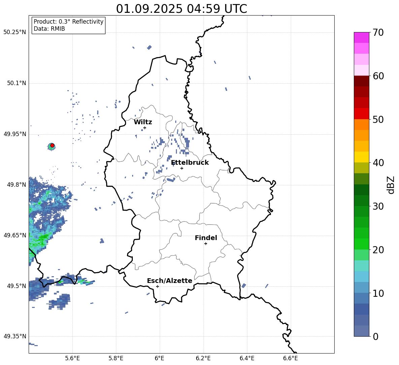The width and height of the screenshot is (399, 365).
Task: Click the olive colorbar segment below 40
Action: click(x=361, y=168)
